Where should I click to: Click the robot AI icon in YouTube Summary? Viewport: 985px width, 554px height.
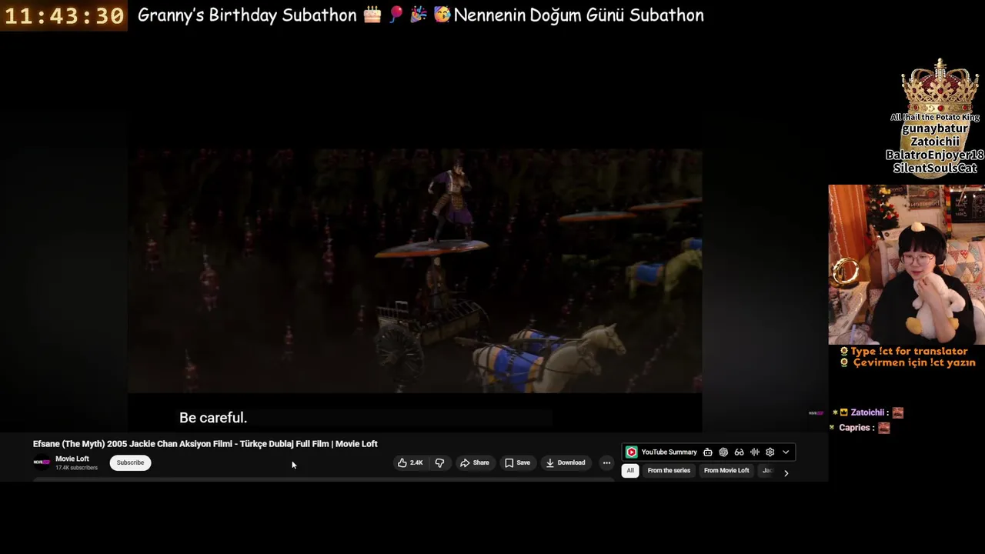point(708,452)
